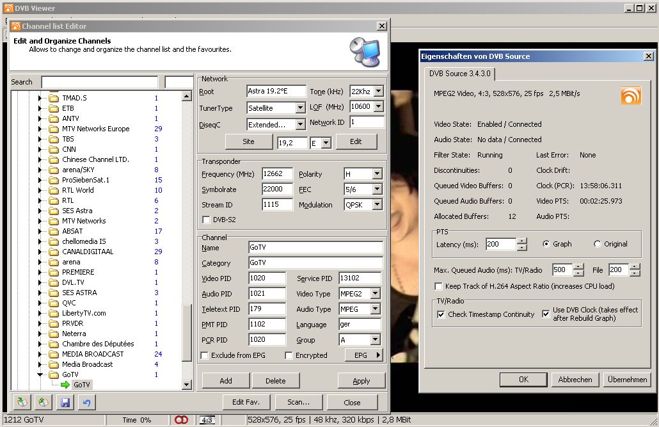Click the channel tree scroll down arrow

(187, 384)
